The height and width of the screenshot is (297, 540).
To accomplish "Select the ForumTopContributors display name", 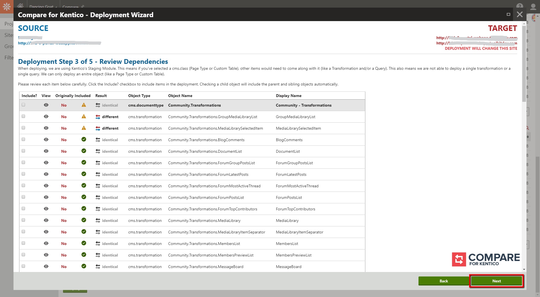I will 296,209.
